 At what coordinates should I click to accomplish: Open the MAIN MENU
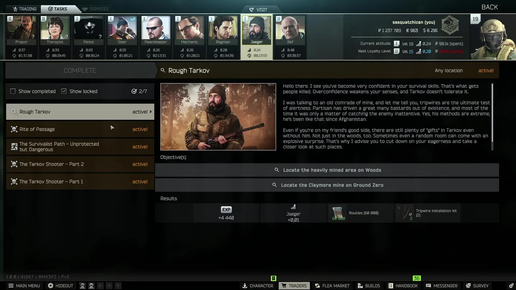pyautogui.click(x=24, y=286)
